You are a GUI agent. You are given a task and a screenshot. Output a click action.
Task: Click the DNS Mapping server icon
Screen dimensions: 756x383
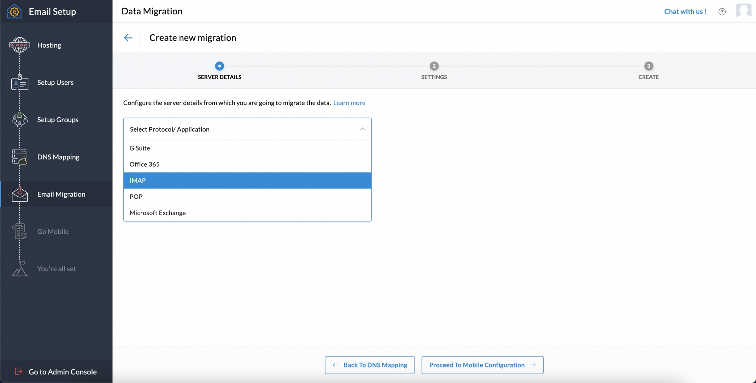19,157
